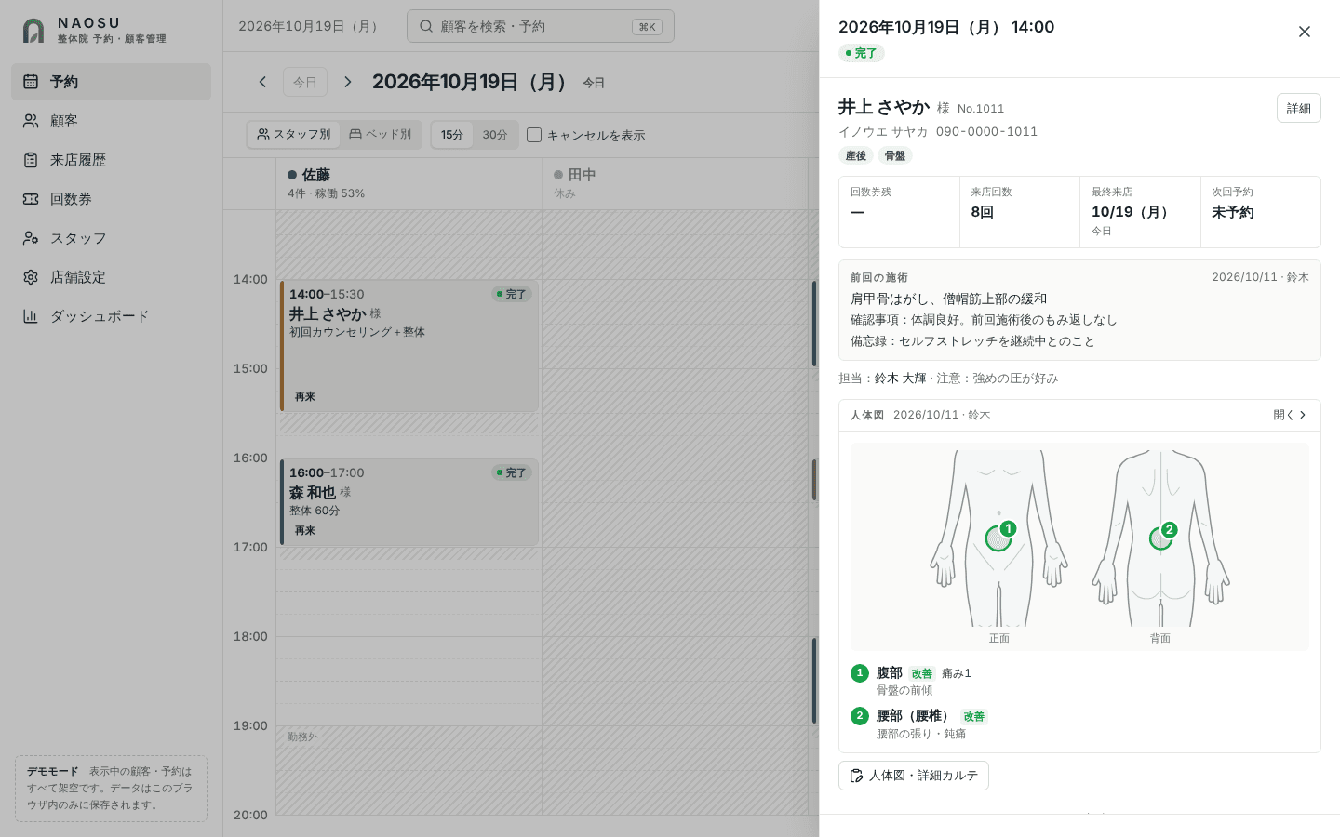Click the 産後 tag
Screen dimensions: 1340x837
tap(856, 155)
